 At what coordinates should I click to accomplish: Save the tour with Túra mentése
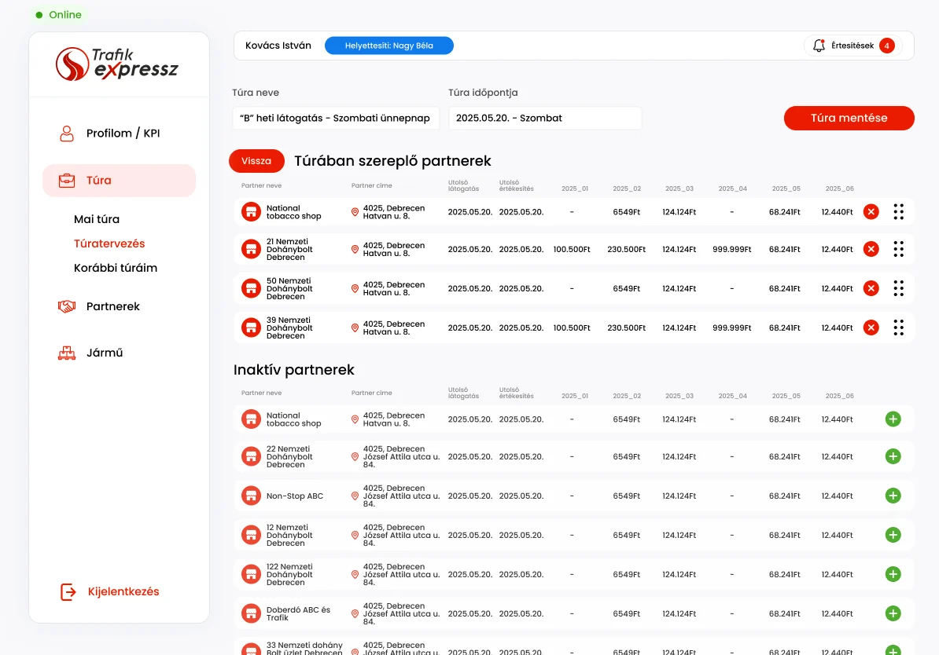point(849,118)
